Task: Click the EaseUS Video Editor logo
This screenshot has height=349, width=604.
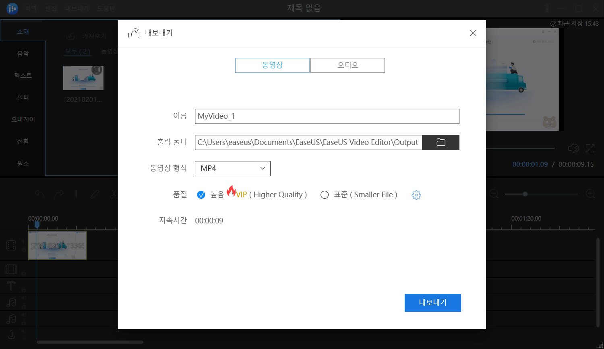Action: pos(12,8)
